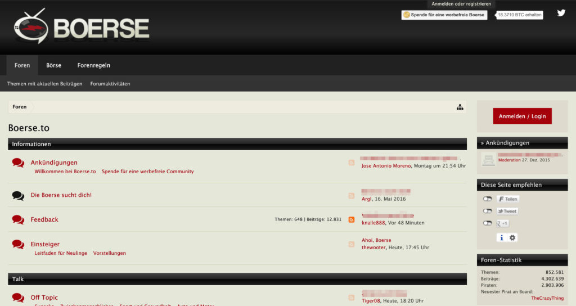Viewport: 576px width, 306px height.
Task: Open share settings gear icon
Action: click(512, 238)
